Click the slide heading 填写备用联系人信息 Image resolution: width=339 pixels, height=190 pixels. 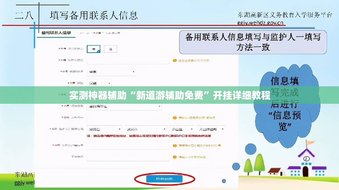[x=94, y=15]
